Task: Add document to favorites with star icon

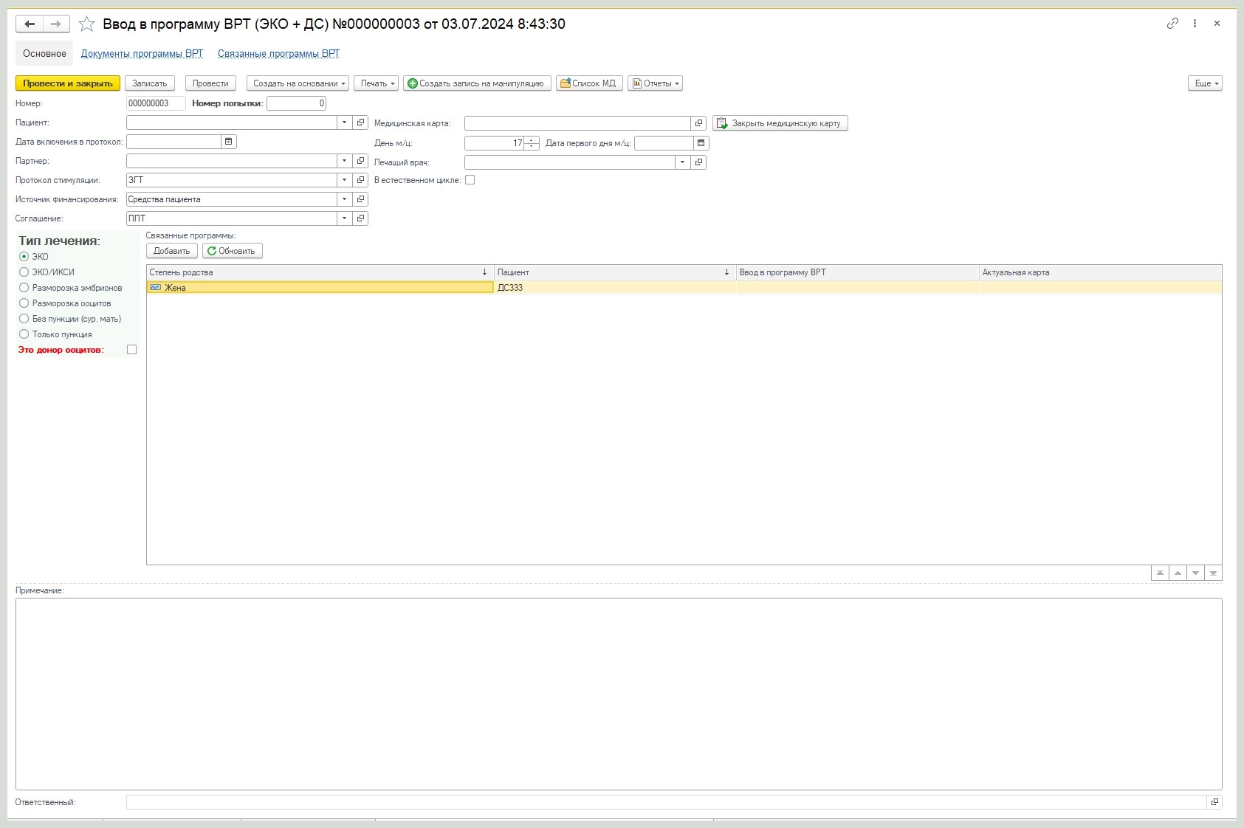Action: pos(86,24)
